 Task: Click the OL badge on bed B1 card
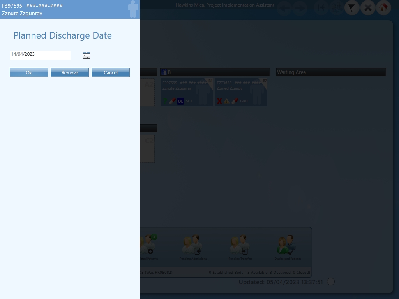(x=180, y=101)
